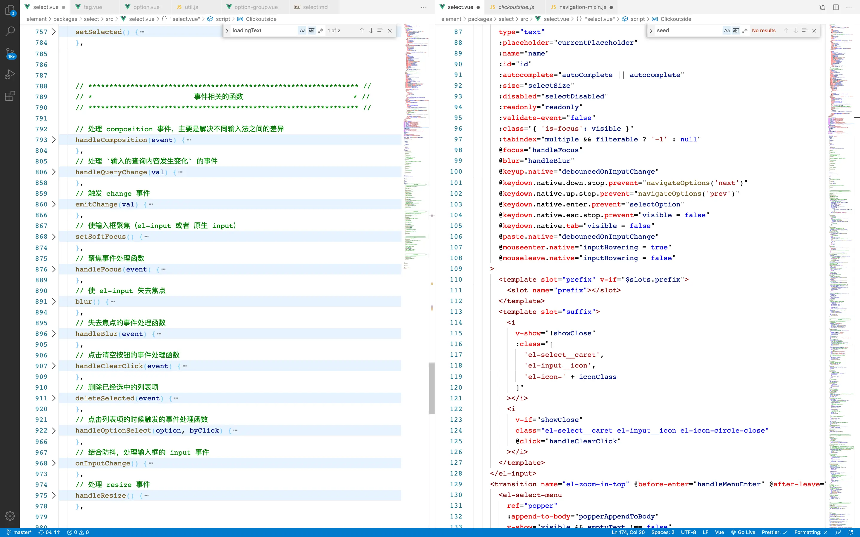Click the master branch indicator

tap(19, 533)
